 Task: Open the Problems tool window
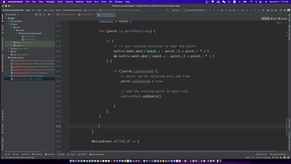click(x=37, y=154)
